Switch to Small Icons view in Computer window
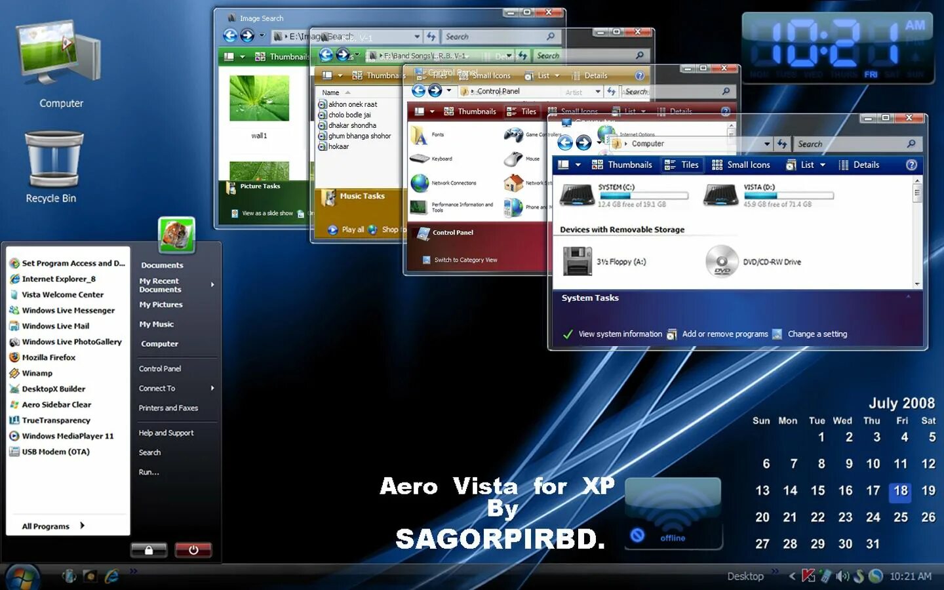This screenshot has width=944, height=590. pyautogui.click(x=741, y=165)
